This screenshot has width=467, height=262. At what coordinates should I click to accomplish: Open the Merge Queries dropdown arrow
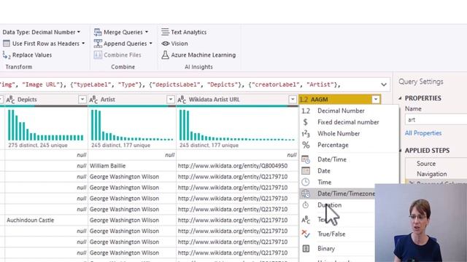(x=147, y=32)
